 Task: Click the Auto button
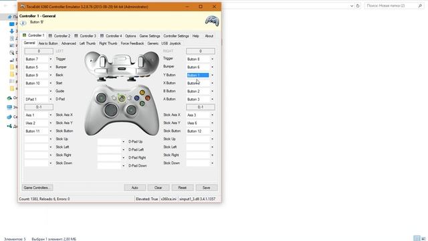tap(134, 187)
